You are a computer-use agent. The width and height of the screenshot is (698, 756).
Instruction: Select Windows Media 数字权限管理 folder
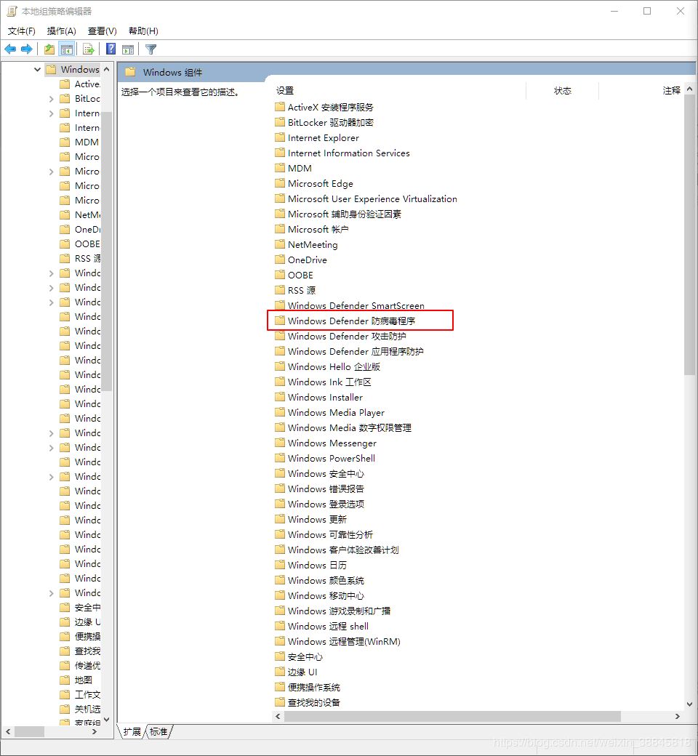pos(343,428)
